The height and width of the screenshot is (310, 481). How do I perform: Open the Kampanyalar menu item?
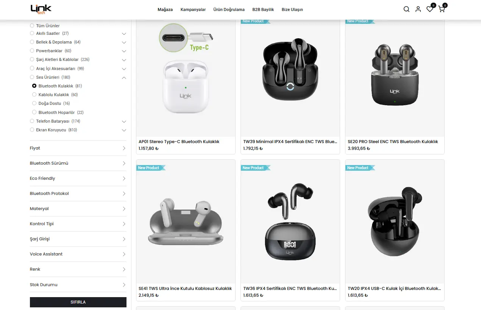pos(193,9)
